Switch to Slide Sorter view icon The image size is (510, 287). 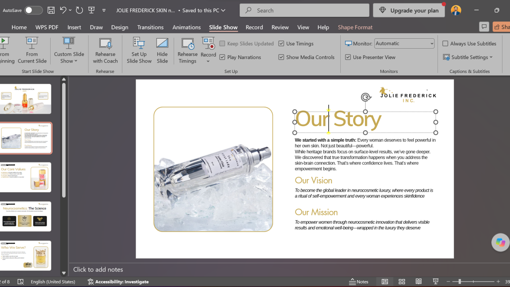(x=402, y=281)
